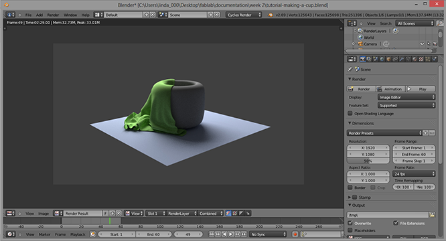Screen dimensions: 446x241
Task: Open the All Scenes outliner dropdown
Action: coord(415,23)
